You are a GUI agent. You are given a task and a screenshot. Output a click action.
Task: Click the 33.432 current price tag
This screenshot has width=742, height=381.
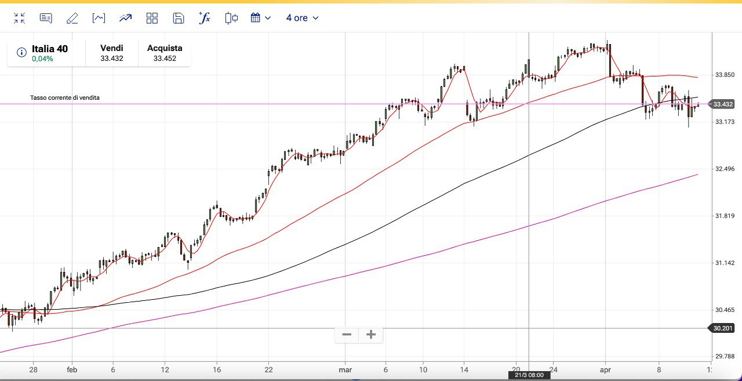click(x=723, y=104)
